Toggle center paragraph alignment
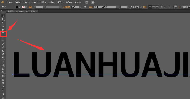Viewport: 190px width, 99px height. [154, 7]
